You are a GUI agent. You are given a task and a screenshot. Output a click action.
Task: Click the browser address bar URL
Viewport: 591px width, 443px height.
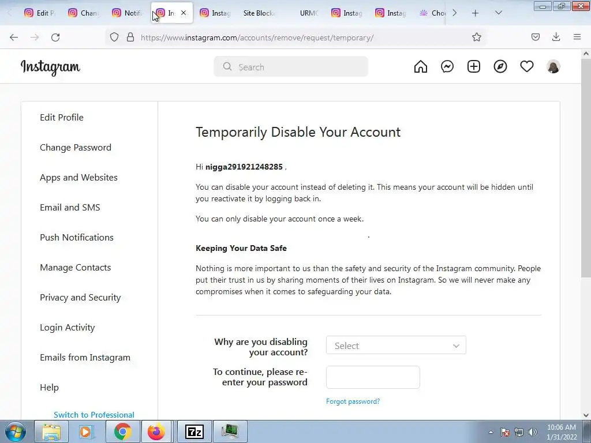click(x=257, y=37)
